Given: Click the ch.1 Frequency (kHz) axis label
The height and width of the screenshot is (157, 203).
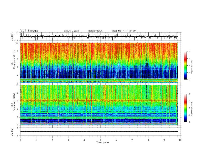Looking at the screenshot, I should pos(13,59).
